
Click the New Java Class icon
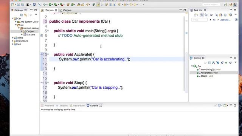point(72,5)
